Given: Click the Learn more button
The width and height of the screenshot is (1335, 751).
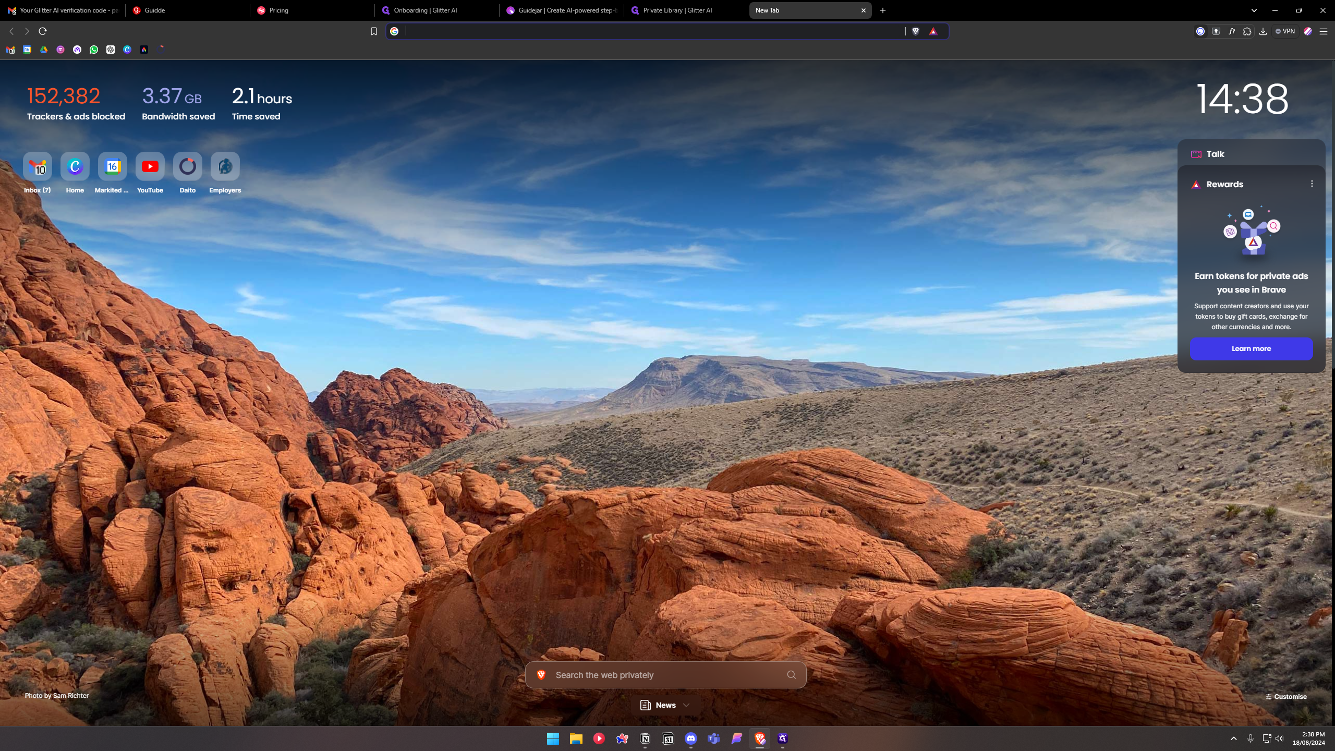Looking at the screenshot, I should [x=1251, y=348].
